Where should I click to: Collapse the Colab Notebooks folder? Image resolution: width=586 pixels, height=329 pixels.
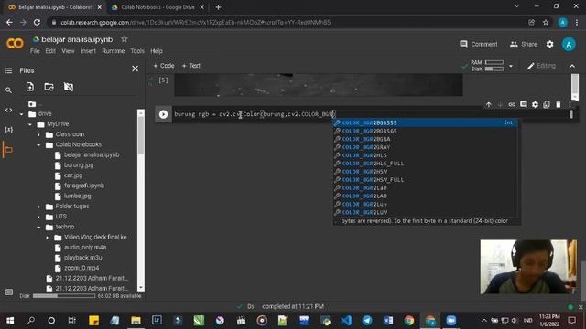click(38, 144)
